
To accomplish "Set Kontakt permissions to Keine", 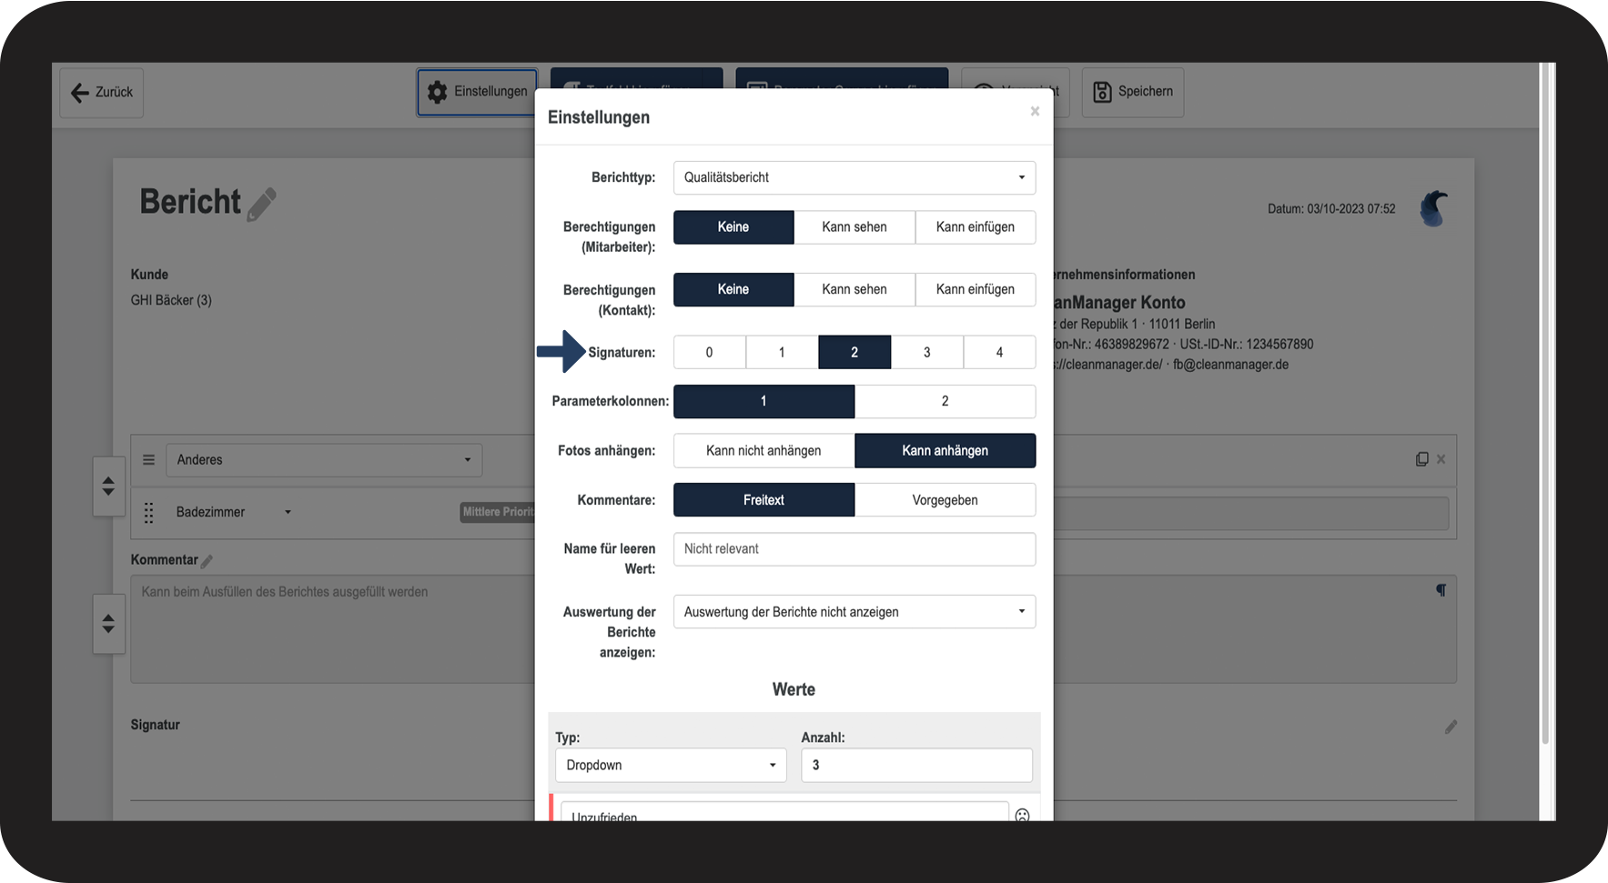I will (733, 289).
